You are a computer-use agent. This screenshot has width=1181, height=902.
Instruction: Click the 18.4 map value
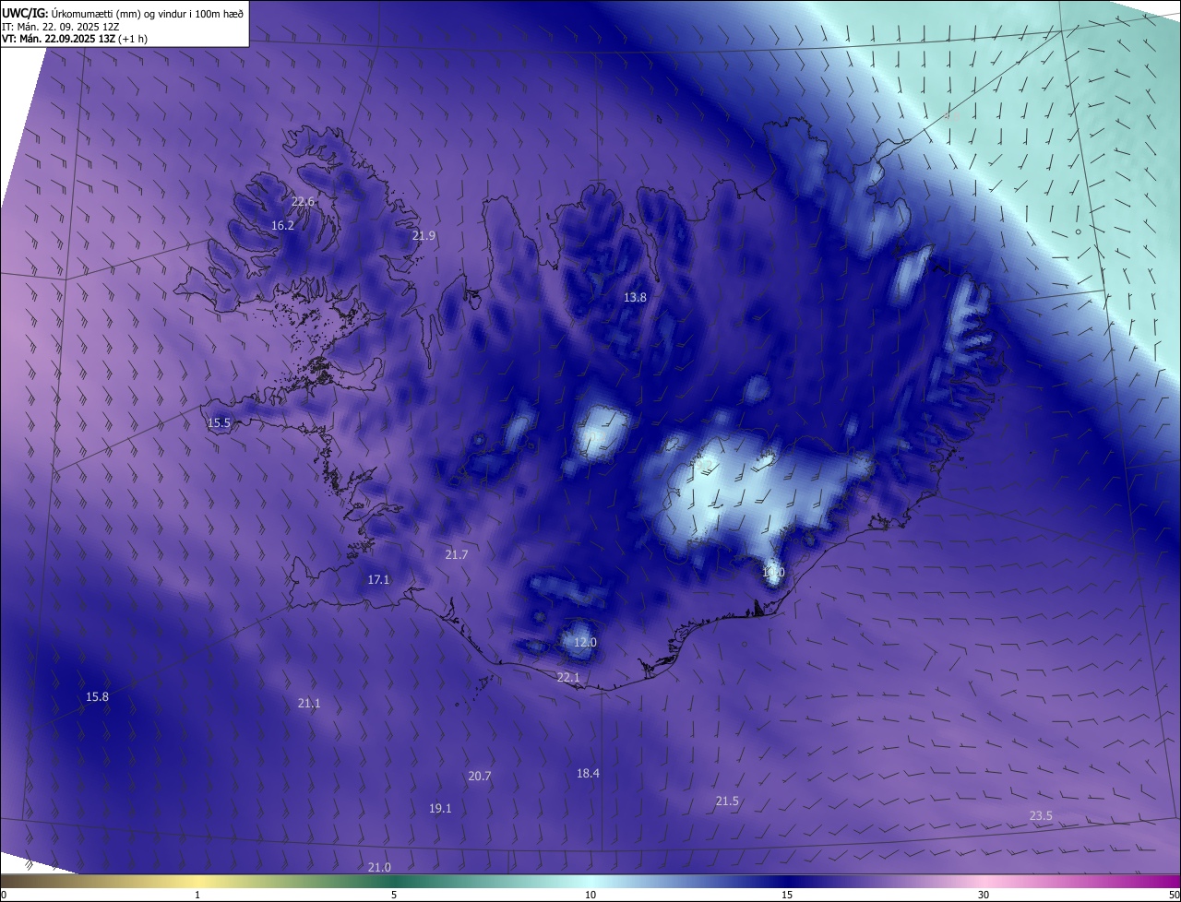(x=588, y=773)
